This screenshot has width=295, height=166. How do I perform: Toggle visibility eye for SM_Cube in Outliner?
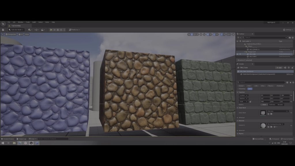click(x=237, y=54)
